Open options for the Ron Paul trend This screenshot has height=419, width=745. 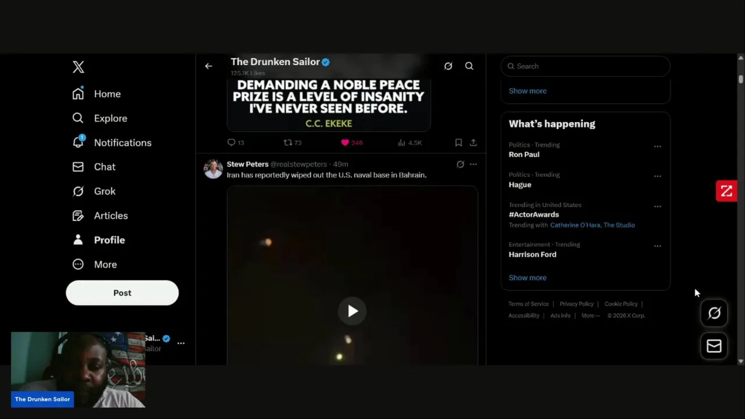tap(658, 147)
